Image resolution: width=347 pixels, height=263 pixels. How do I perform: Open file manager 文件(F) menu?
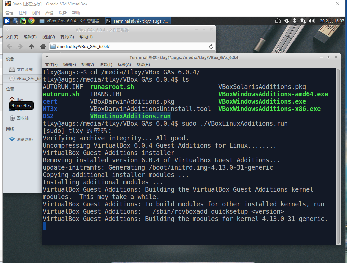coord(12,37)
